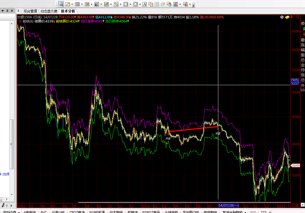Screen dimensions: 305x213
Task: Click the red arrow before 前结(6)
Action: [x=20, y=21]
